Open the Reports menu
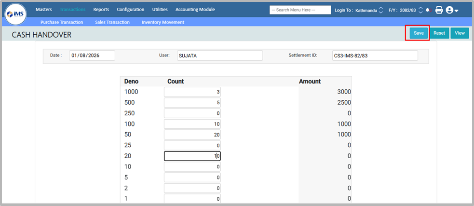The height and width of the screenshot is (206, 474). [101, 9]
